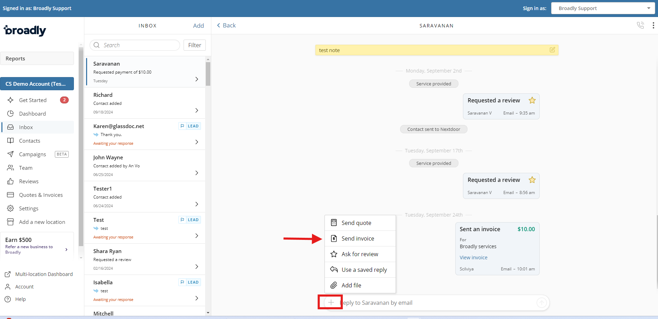Click the Dashboard pie chart icon

click(x=10, y=114)
